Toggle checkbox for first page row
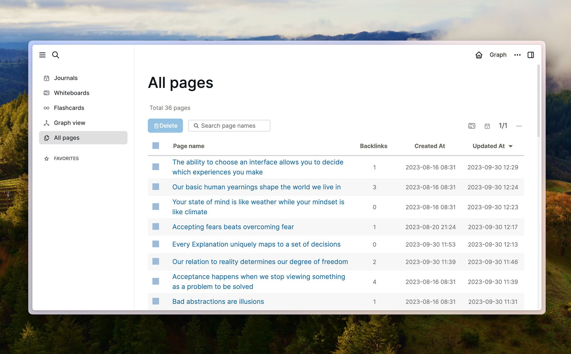Viewport: 571px width, 354px height. (x=156, y=167)
